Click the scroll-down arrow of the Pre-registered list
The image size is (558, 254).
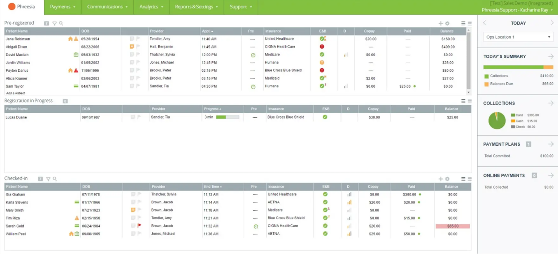[469, 92]
